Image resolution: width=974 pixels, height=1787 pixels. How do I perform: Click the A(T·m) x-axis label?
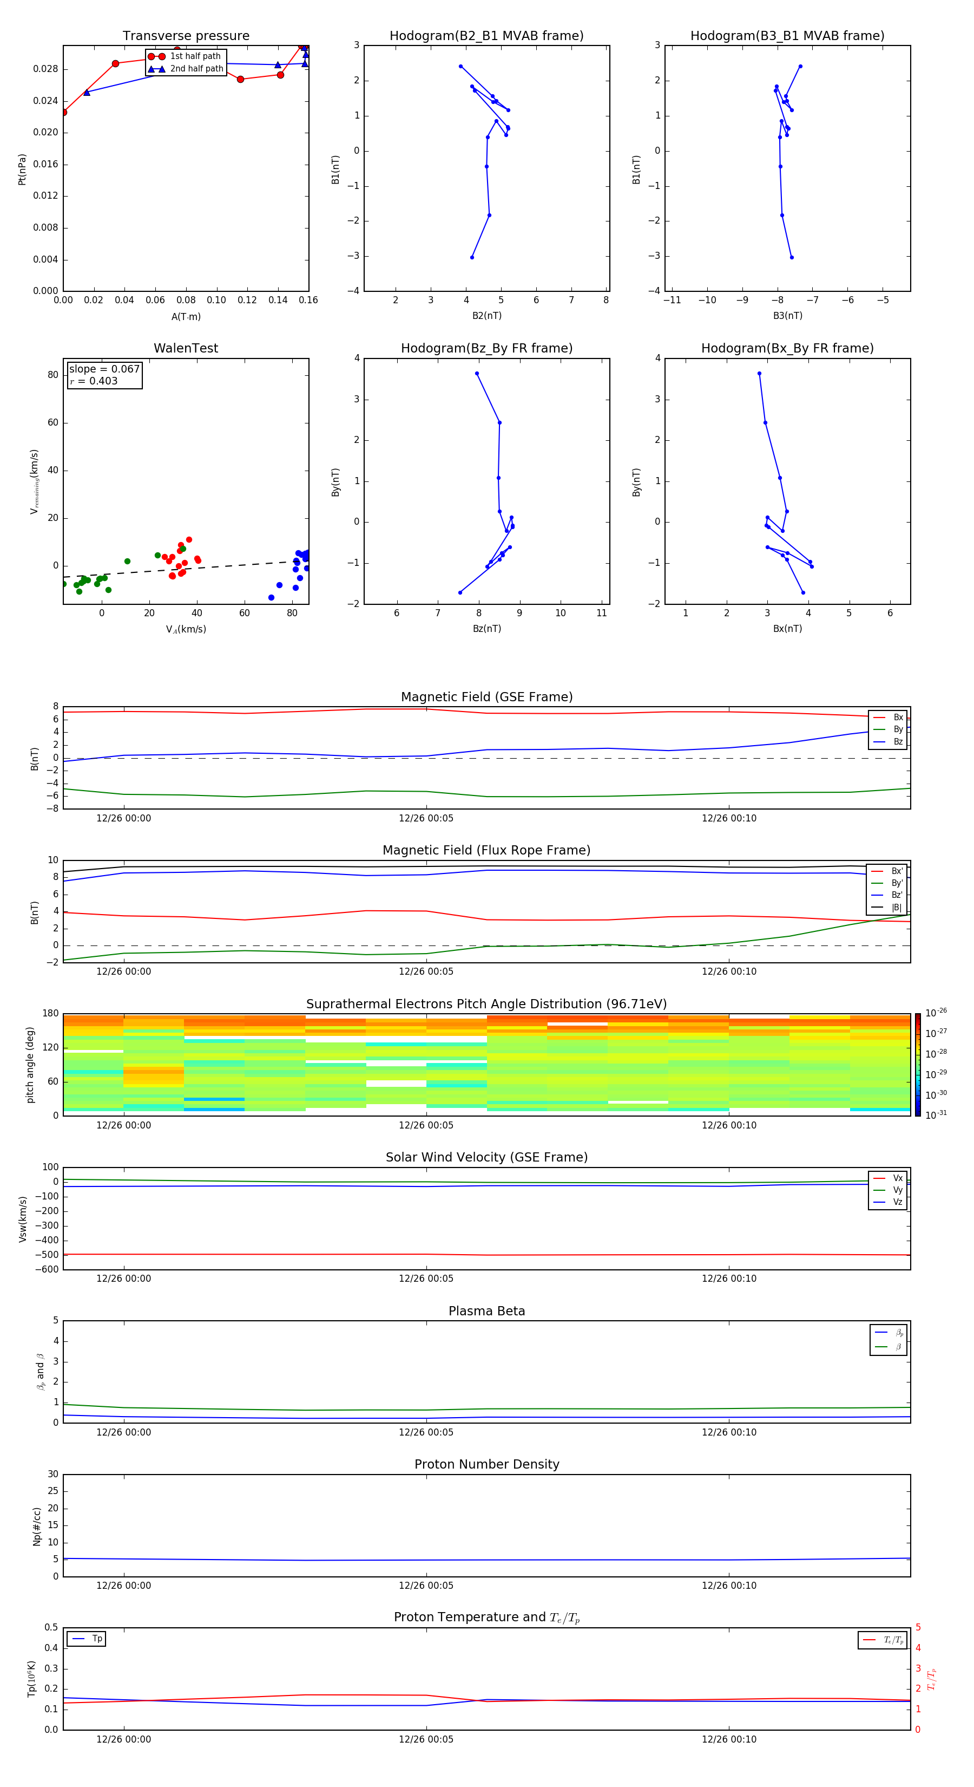click(x=186, y=317)
